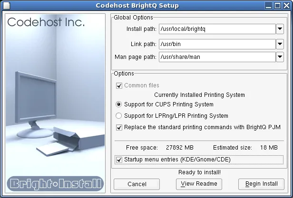Toggle the Common files checkbox
Viewport: 293px width, 198px height.
119,85
